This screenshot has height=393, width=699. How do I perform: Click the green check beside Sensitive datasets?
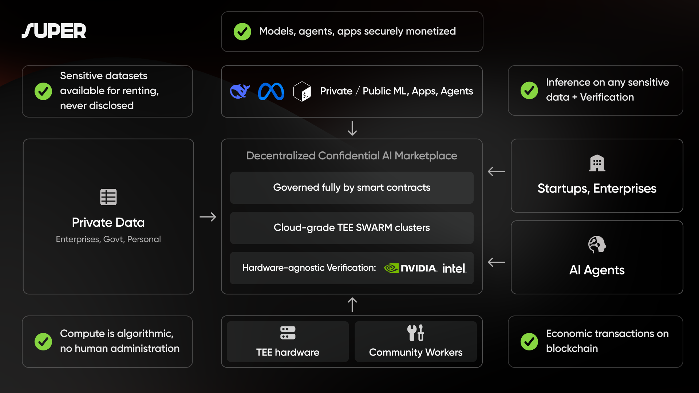[x=43, y=91]
